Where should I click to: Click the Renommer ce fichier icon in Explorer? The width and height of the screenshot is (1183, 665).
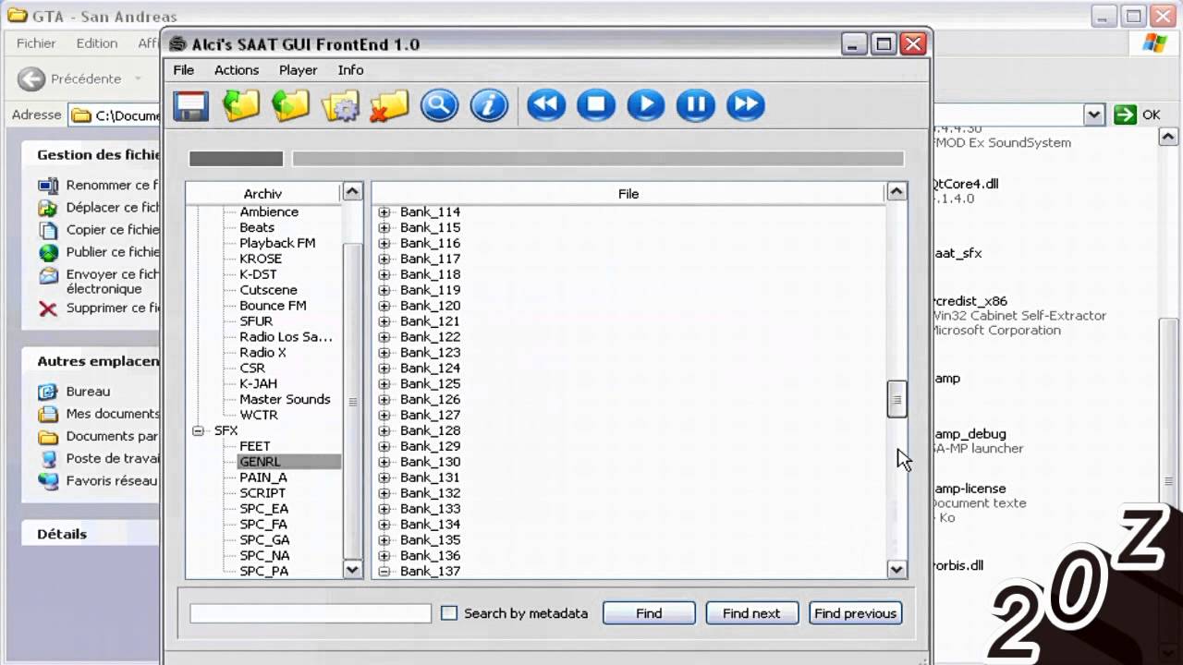48,185
